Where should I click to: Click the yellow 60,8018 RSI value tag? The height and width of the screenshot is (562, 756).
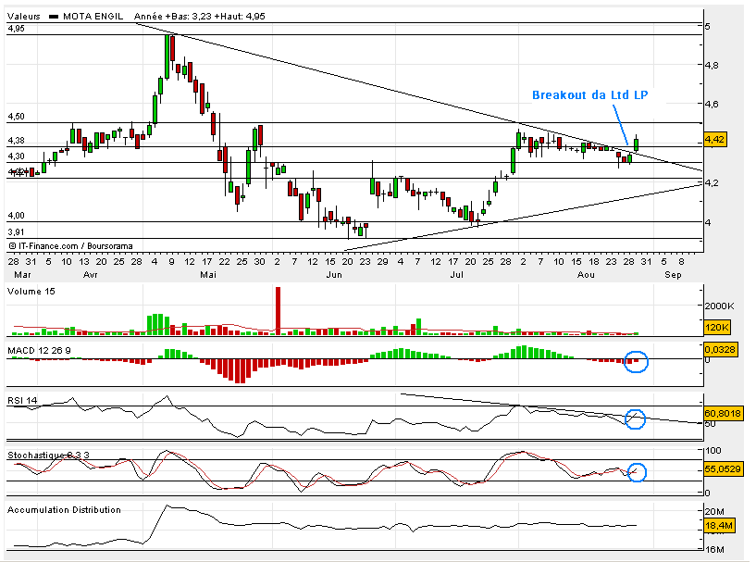point(723,414)
